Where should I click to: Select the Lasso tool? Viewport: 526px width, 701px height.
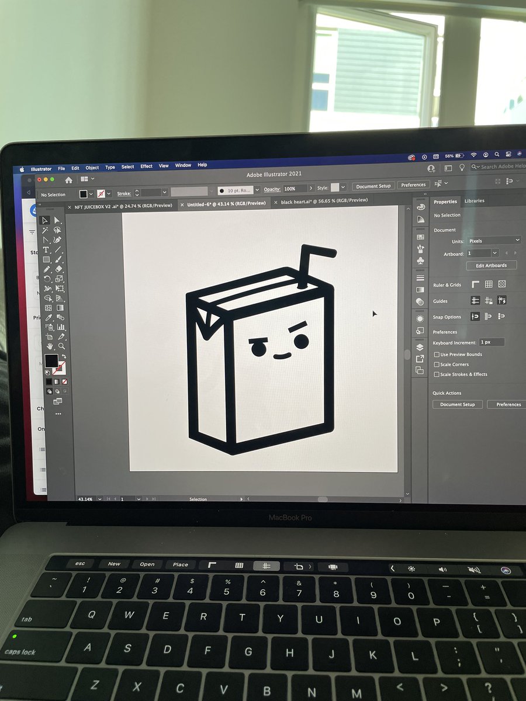58,230
